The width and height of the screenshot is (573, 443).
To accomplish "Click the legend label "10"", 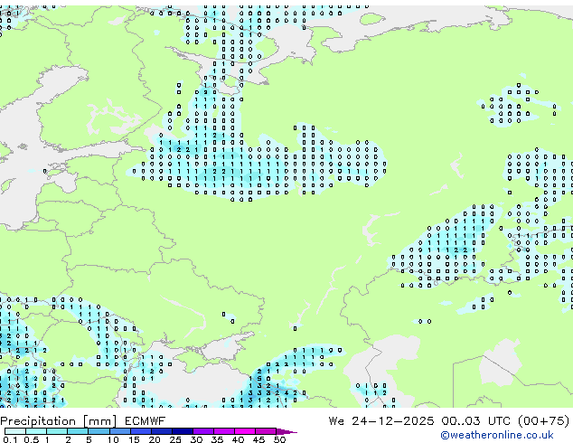I will (113, 439).
